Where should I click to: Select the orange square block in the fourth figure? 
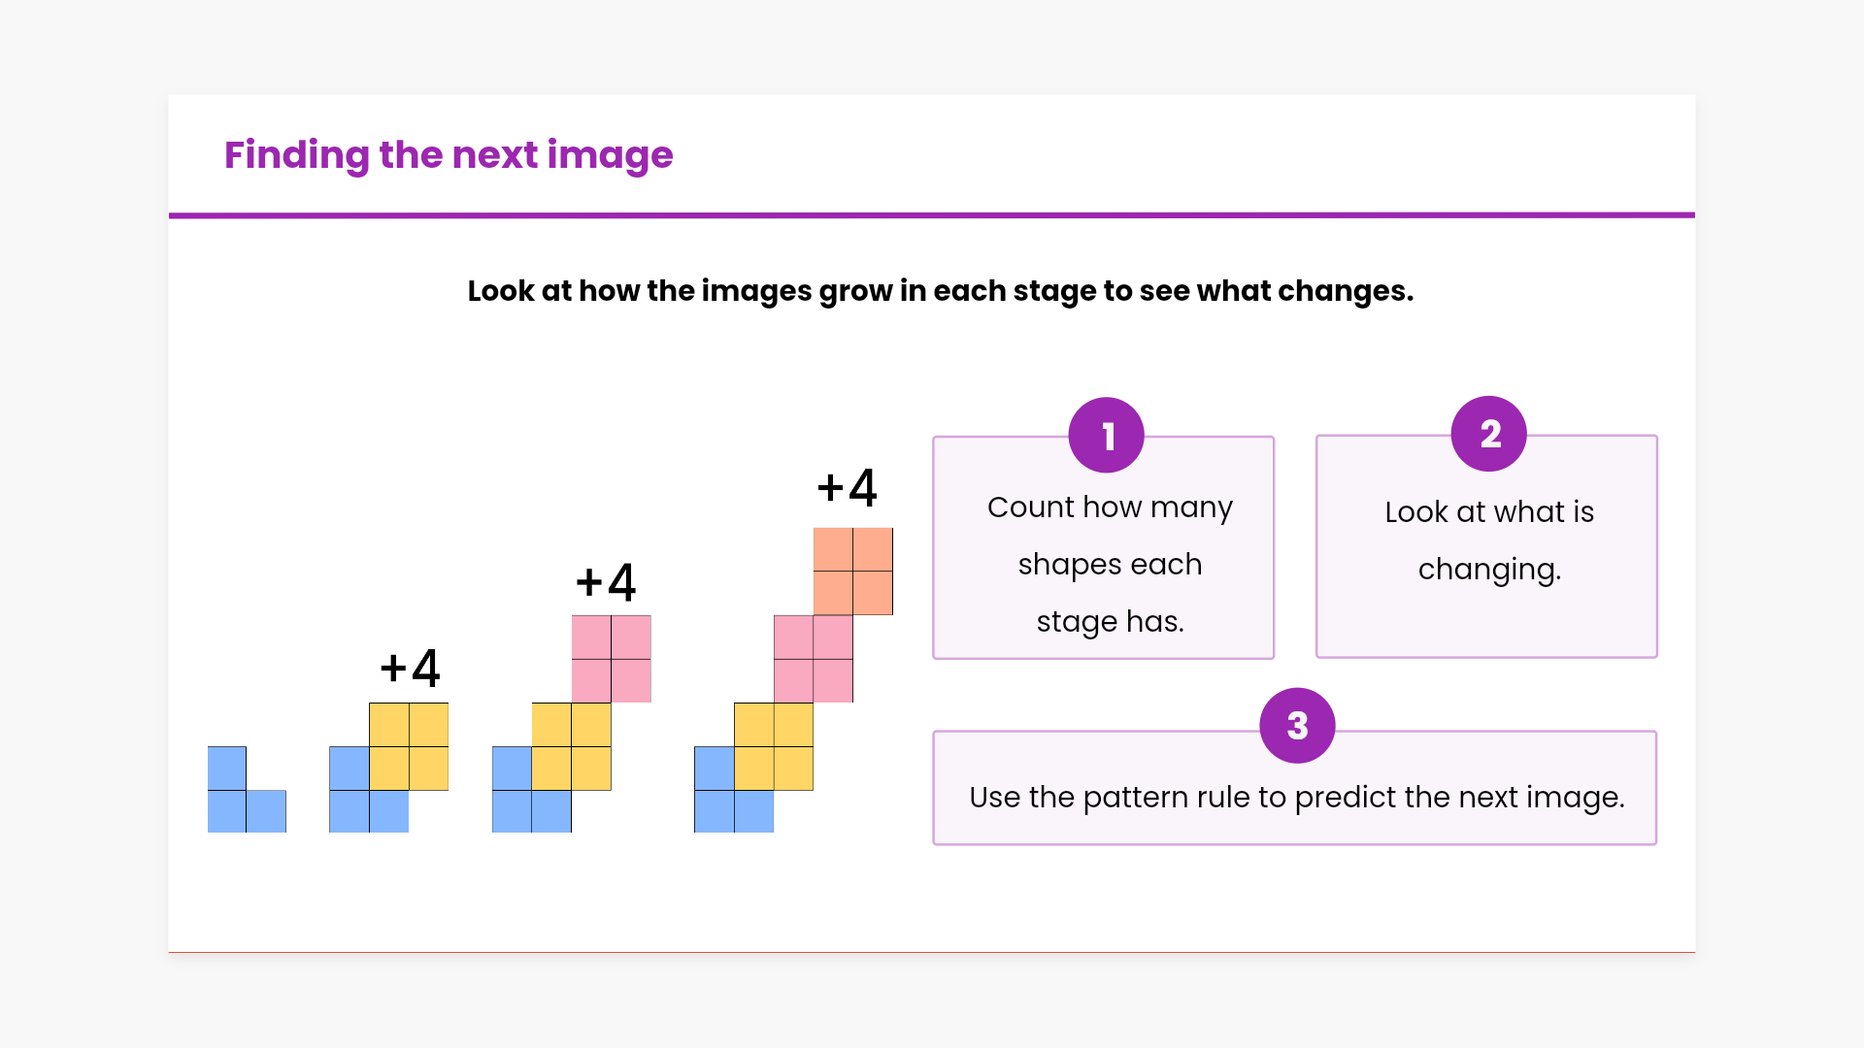point(852,572)
